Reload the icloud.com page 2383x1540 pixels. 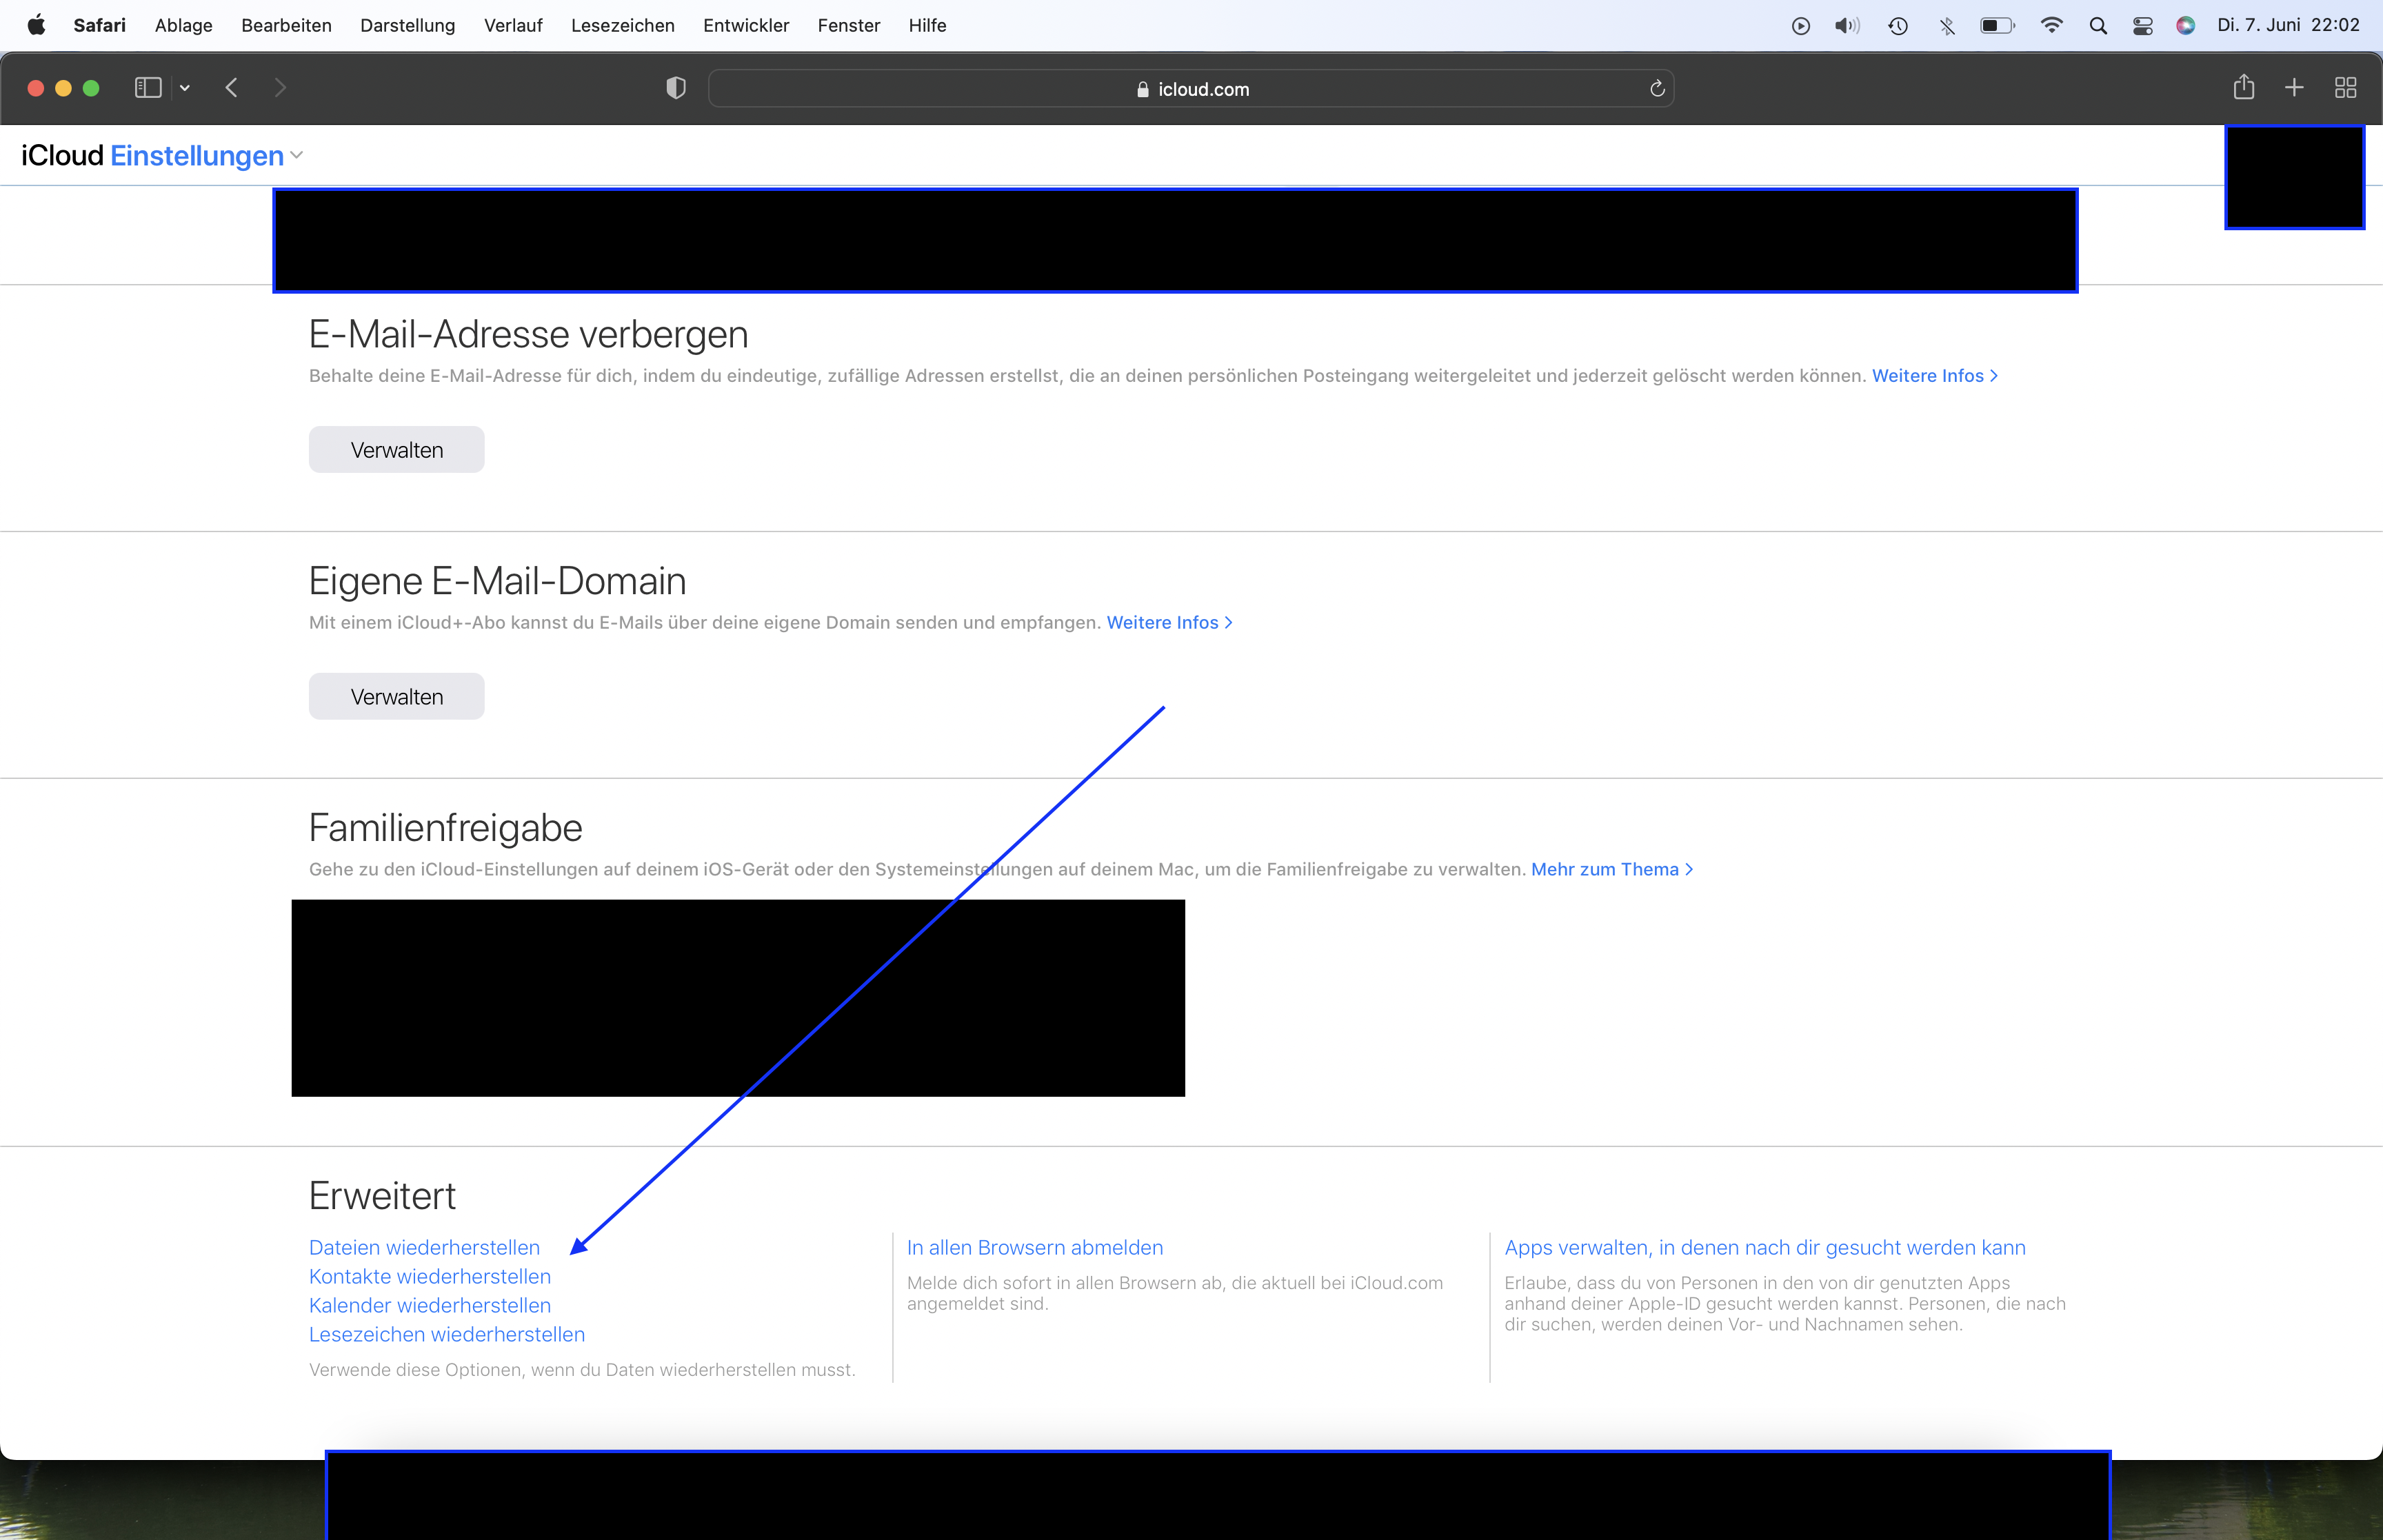tap(1657, 89)
